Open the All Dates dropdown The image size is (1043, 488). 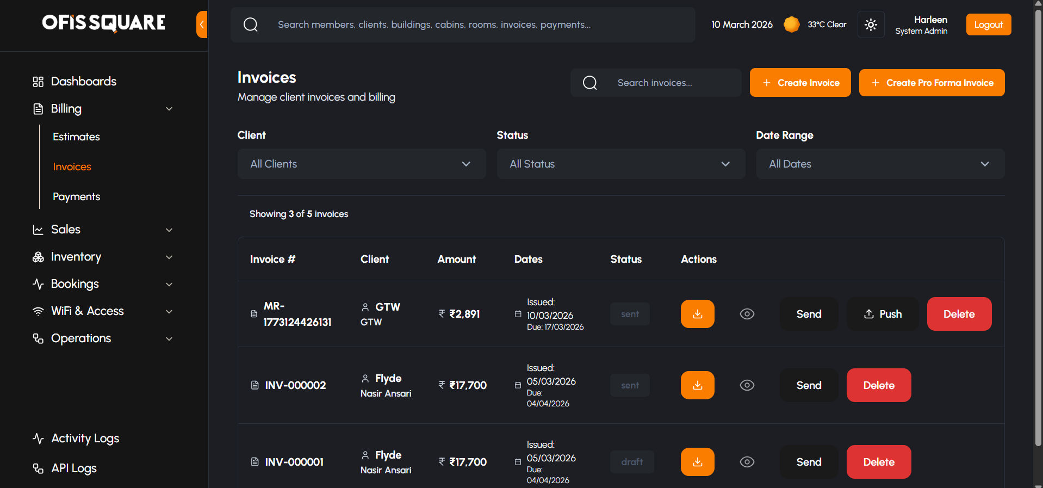880,164
